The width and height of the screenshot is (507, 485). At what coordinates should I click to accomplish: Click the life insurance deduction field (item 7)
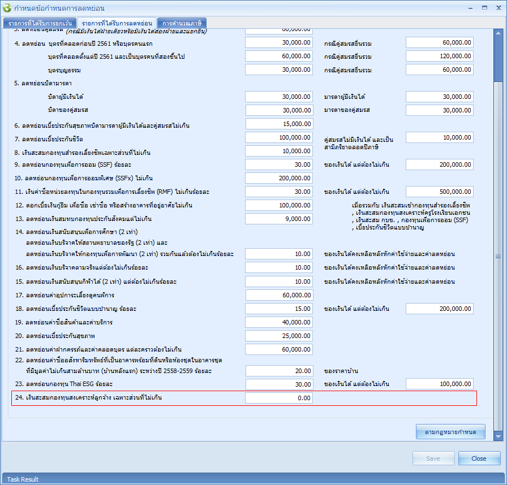coord(279,137)
